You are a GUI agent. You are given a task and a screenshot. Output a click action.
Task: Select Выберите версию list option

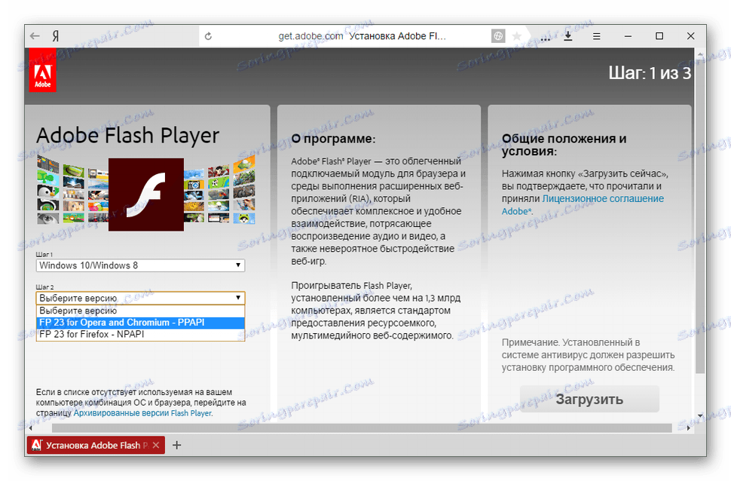pyautogui.click(x=140, y=311)
